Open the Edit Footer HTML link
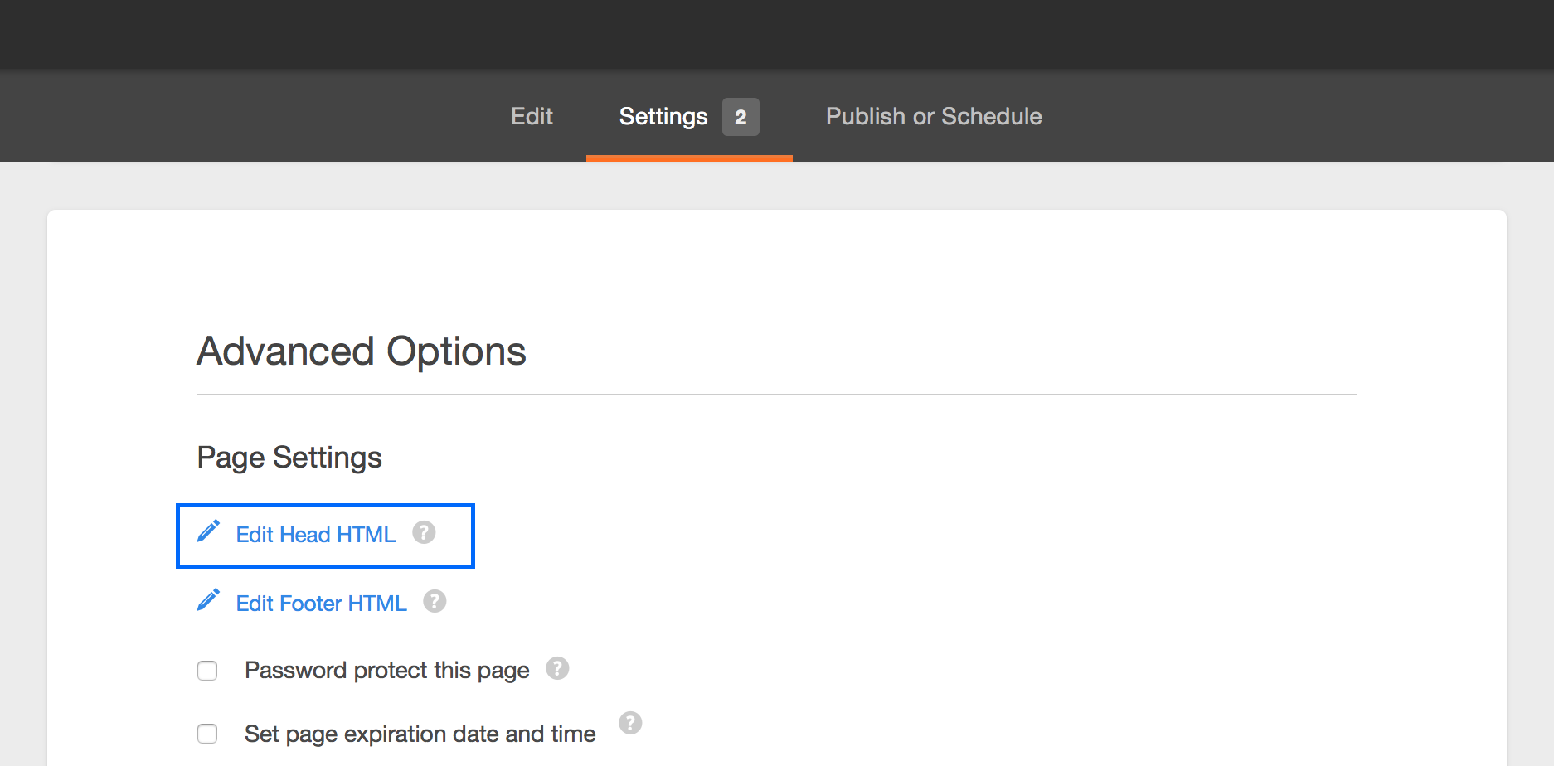This screenshot has height=766, width=1554. coord(322,604)
